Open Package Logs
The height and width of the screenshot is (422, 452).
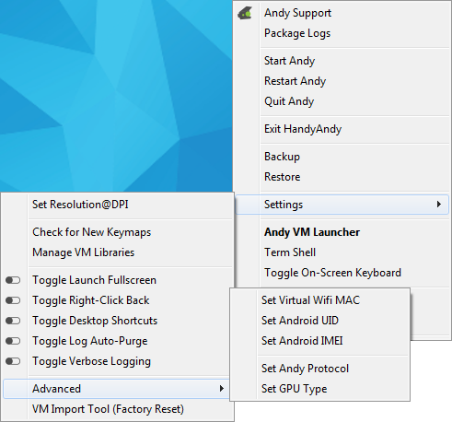click(297, 33)
